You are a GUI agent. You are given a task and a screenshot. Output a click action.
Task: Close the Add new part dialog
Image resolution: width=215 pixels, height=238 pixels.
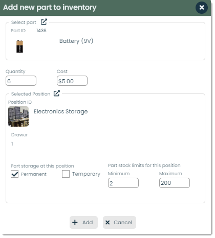[202, 7]
